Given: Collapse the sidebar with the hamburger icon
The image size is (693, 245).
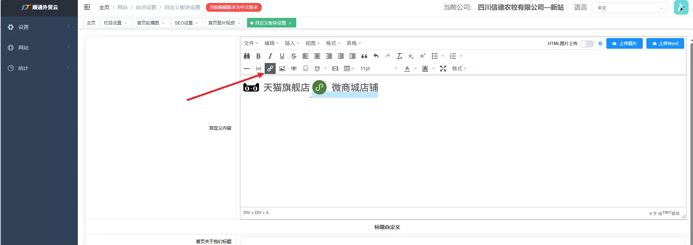Looking at the screenshot, I should (x=87, y=7).
